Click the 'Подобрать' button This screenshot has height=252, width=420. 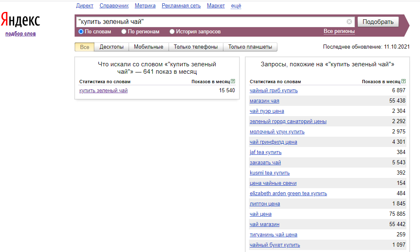(x=378, y=22)
